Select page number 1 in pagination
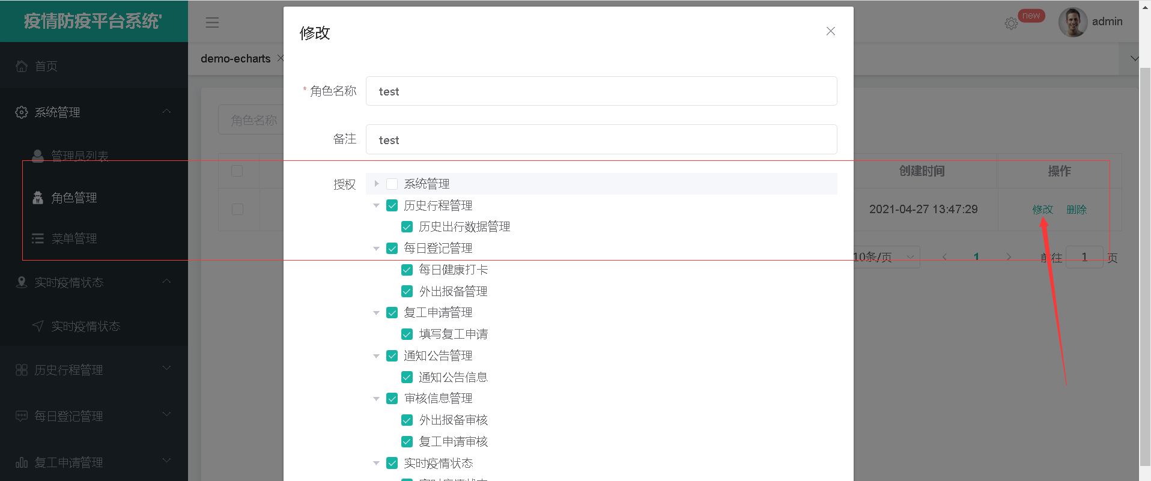 click(976, 257)
